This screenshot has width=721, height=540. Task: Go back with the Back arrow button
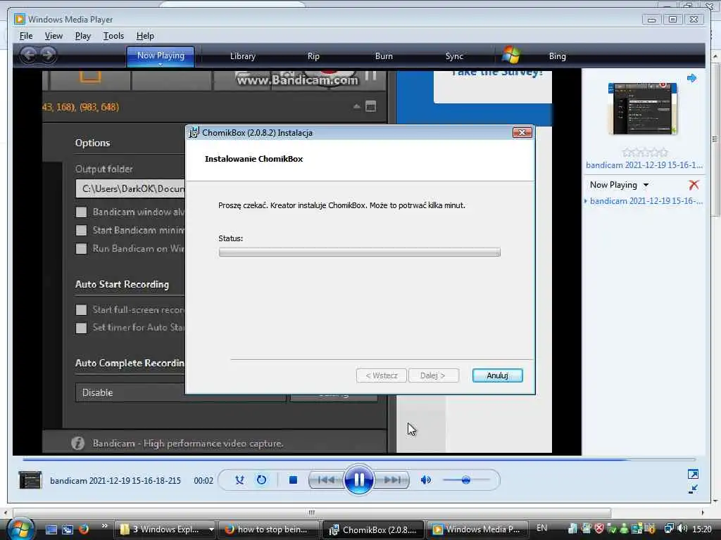(x=28, y=56)
